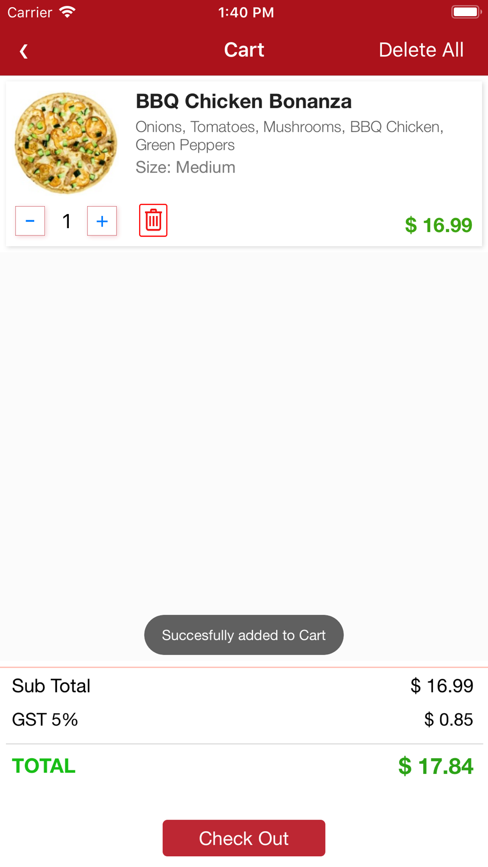The height and width of the screenshot is (867, 488).
Task: Tap the Sub Total row label
Action: pos(51,686)
